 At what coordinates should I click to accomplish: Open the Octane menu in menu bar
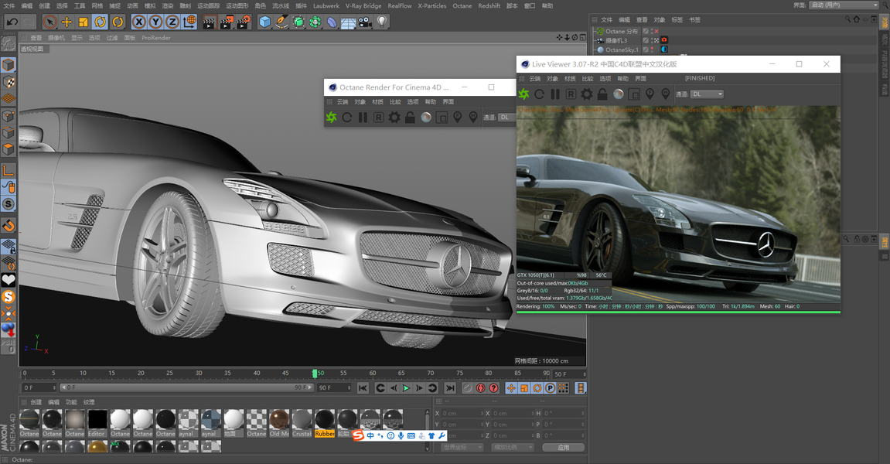462,5
